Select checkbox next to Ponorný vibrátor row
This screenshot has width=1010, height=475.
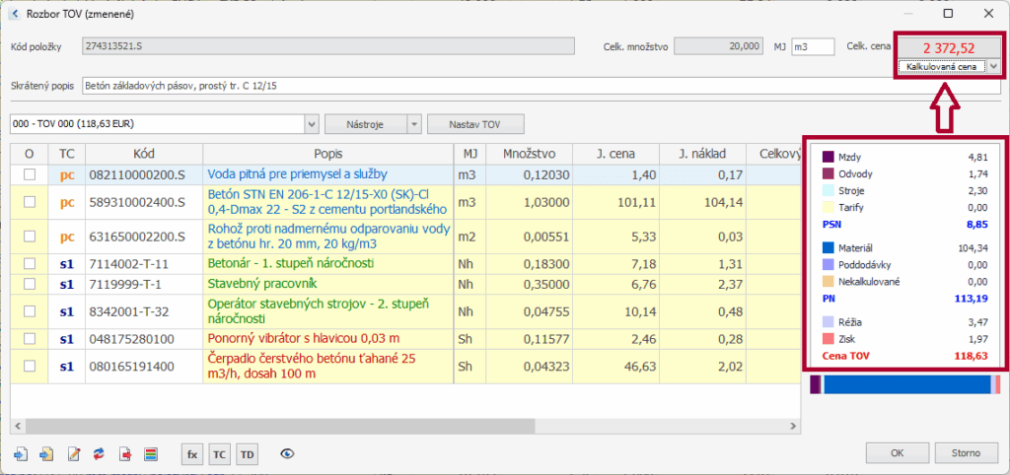[30, 338]
